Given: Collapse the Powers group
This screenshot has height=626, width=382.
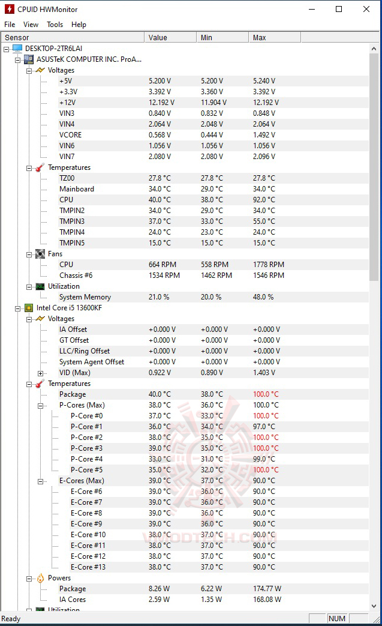Looking at the screenshot, I should pyautogui.click(x=29, y=579).
